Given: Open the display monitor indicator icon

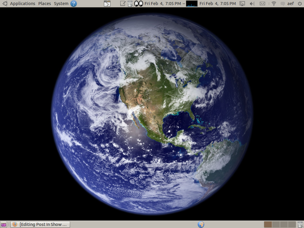Looking at the screenshot, I should (242, 4).
